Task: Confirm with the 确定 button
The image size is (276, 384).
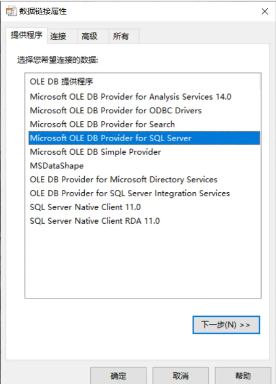Action: point(118,376)
